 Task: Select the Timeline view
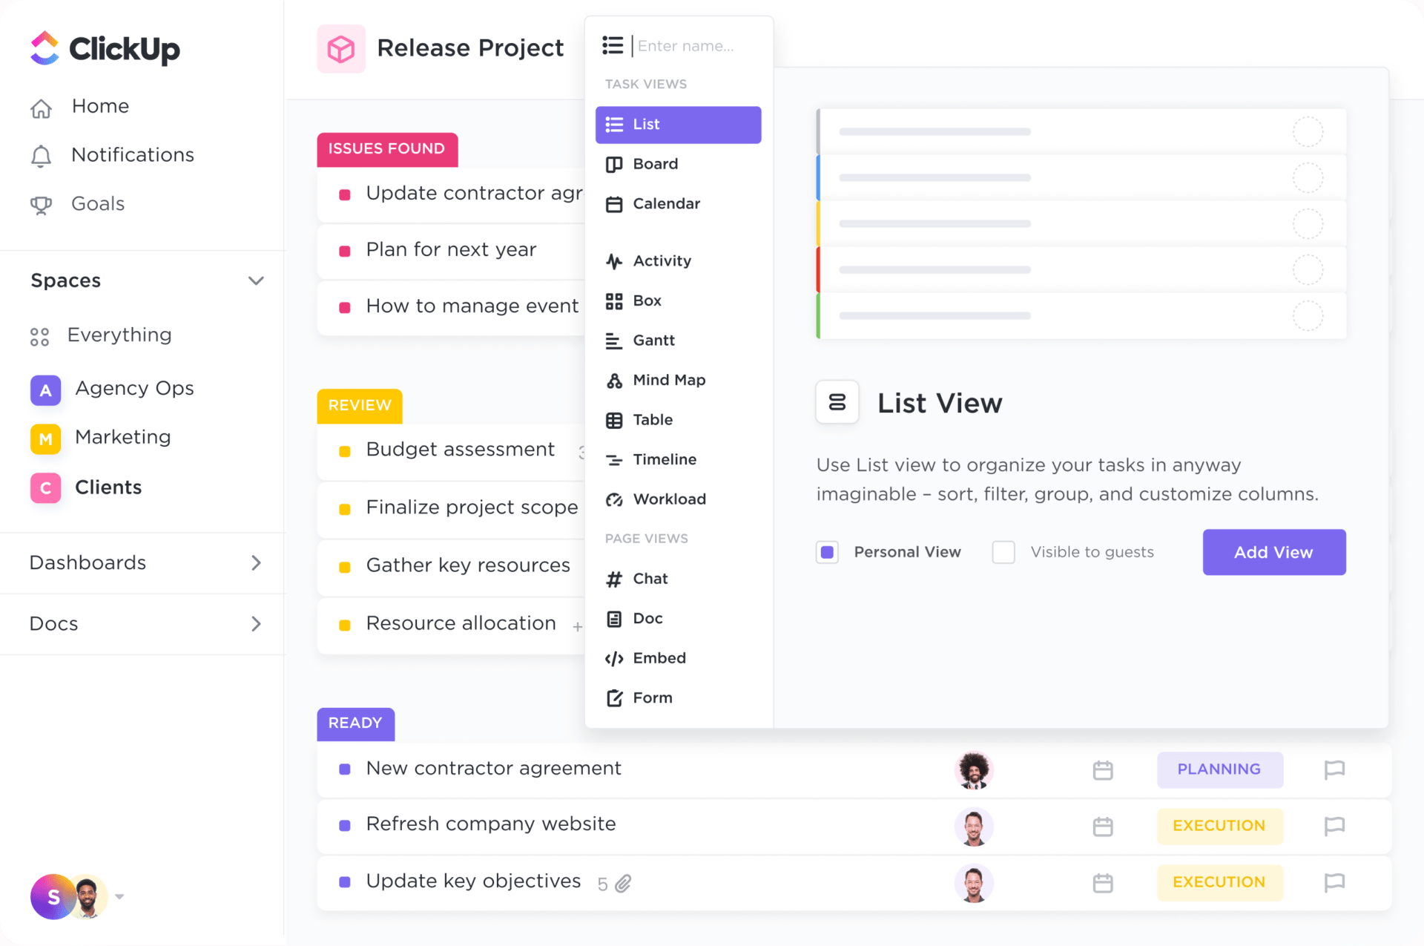[x=663, y=459]
